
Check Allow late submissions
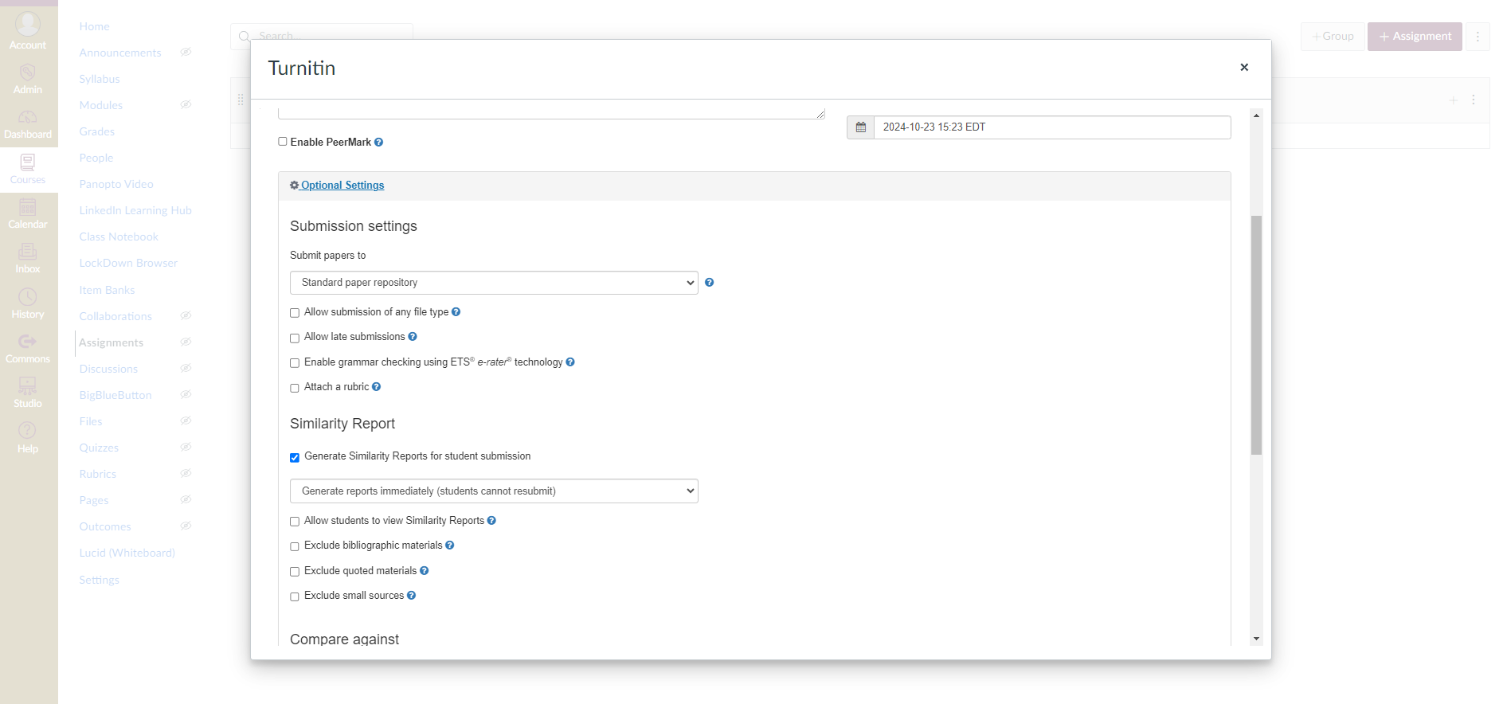coord(295,338)
